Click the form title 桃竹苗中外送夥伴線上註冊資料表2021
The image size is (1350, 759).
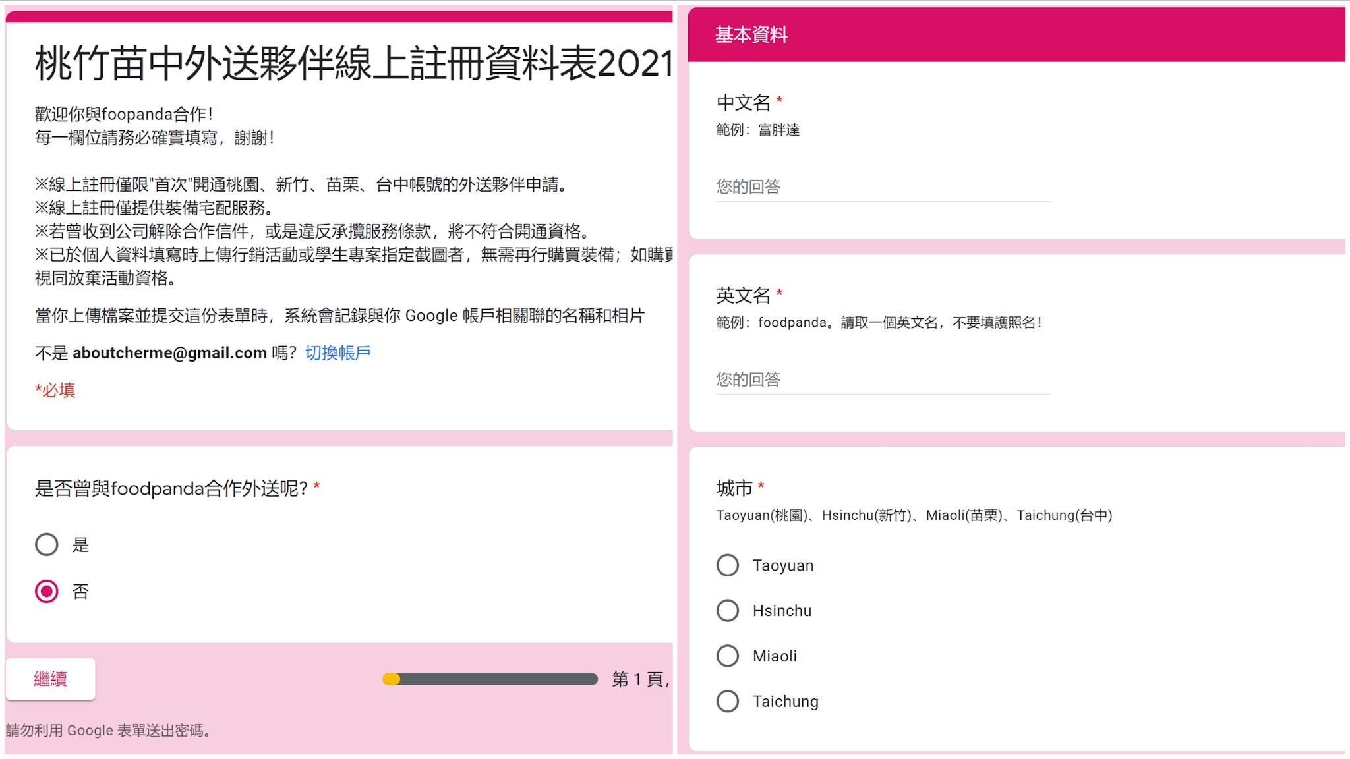pos(353,64)
